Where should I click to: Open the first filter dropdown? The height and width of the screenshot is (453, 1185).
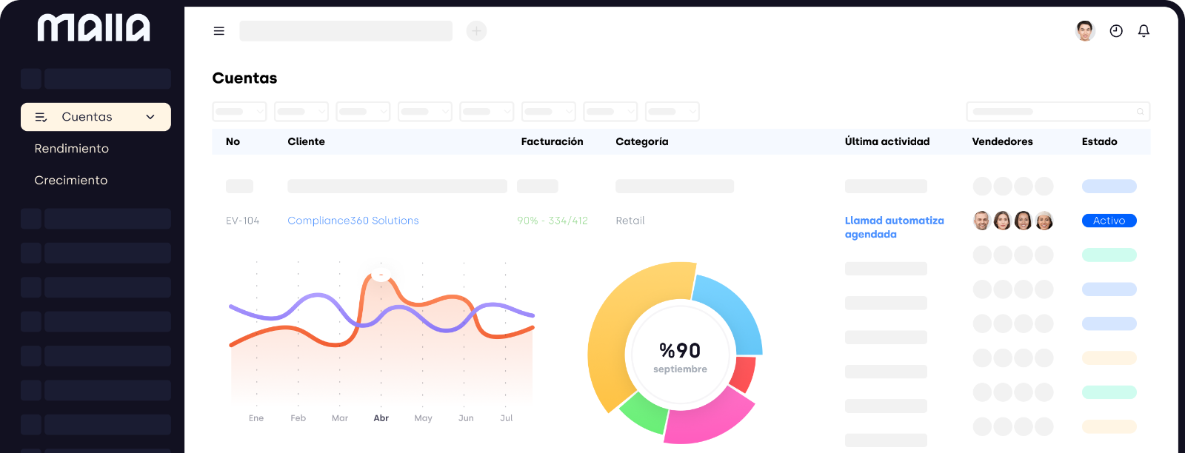pyautogui.click(x=239, y=112)
